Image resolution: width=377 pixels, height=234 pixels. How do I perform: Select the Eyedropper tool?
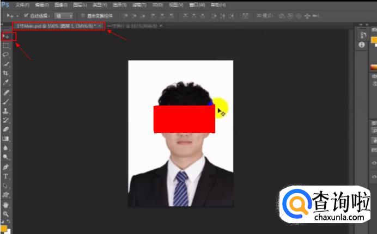click(6, 82)
